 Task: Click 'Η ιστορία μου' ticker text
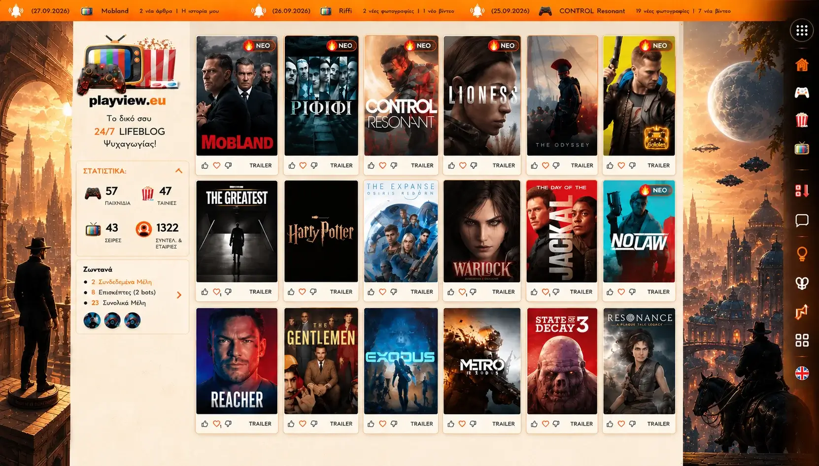pyautogui.click(x=200, y=11)
